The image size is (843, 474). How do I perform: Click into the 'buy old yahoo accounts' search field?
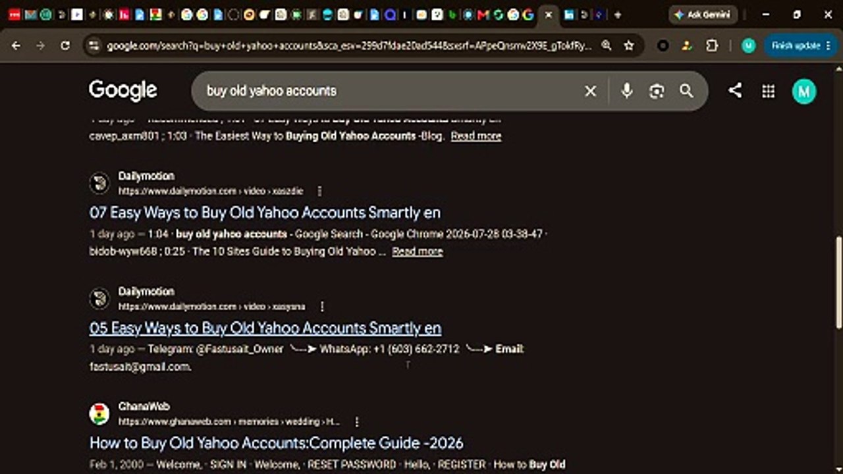tap(389, 91)
